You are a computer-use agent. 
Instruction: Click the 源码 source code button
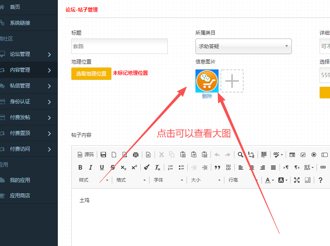coord(86,155)
